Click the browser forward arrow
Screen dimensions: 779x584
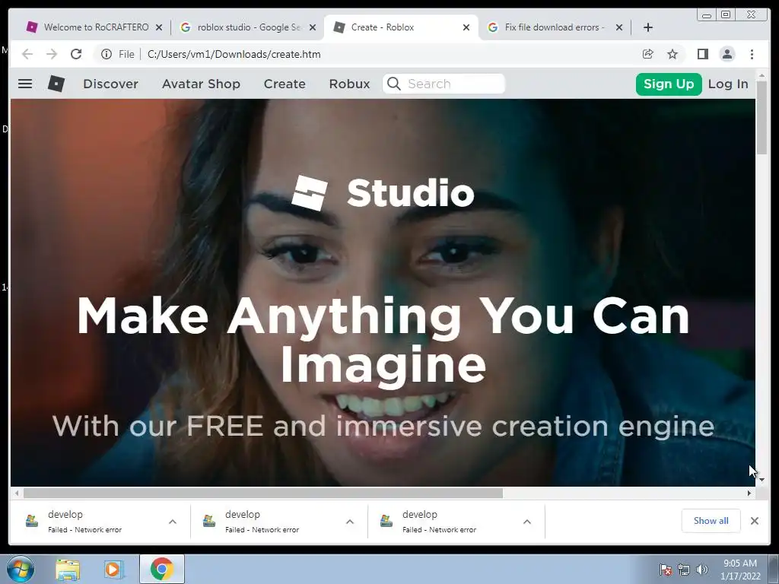click(52, 54)
